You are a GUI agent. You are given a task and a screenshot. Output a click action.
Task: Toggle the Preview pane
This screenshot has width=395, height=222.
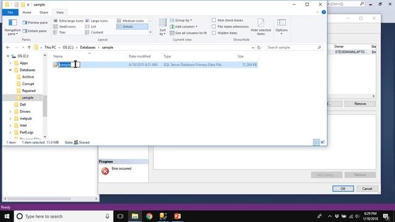[35, 23]
